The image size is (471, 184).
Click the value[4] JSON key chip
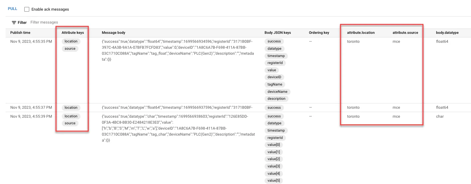(x=274, y=173)
